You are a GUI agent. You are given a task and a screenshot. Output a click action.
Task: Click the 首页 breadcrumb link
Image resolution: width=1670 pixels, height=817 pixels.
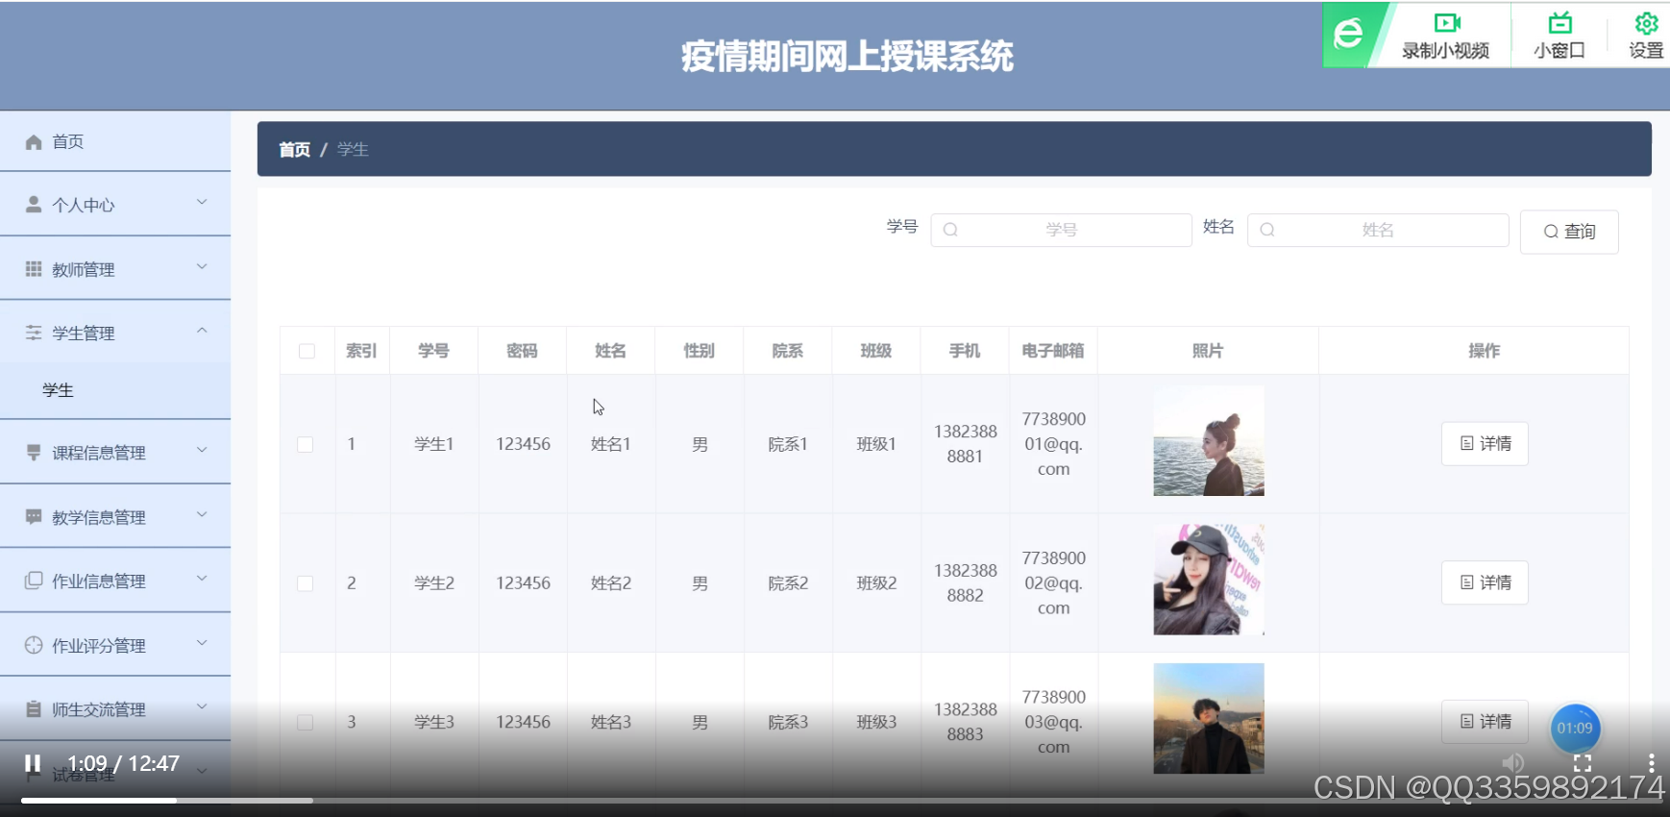tap(294, 150)
